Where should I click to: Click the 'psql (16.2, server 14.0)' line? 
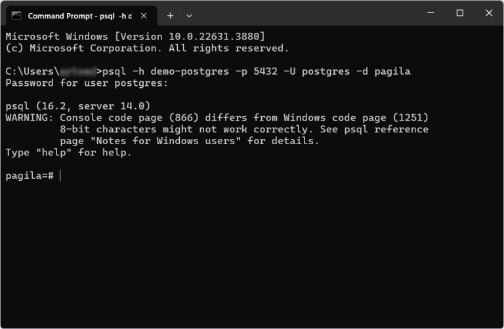78,106
